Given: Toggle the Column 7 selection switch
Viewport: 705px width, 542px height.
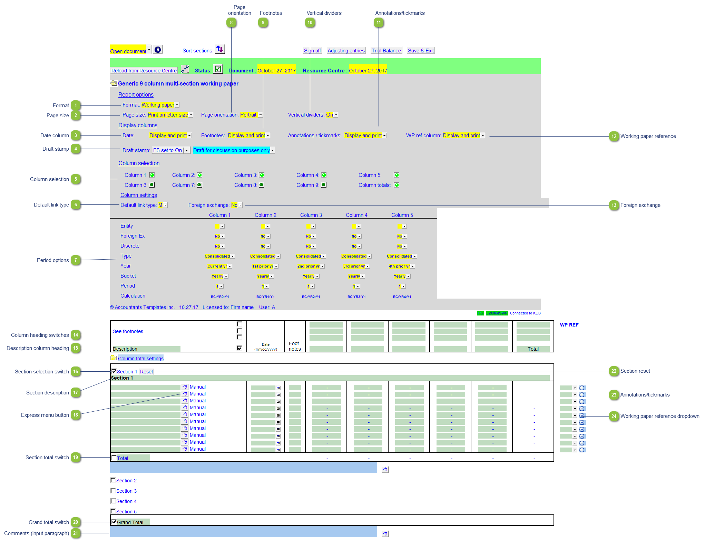Looking at the screenshot, I should [x=199, y=185].
